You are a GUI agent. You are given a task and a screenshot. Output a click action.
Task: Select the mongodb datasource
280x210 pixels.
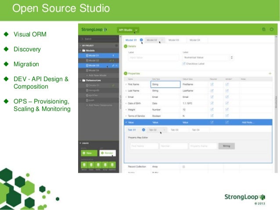(x=99, y=90)
